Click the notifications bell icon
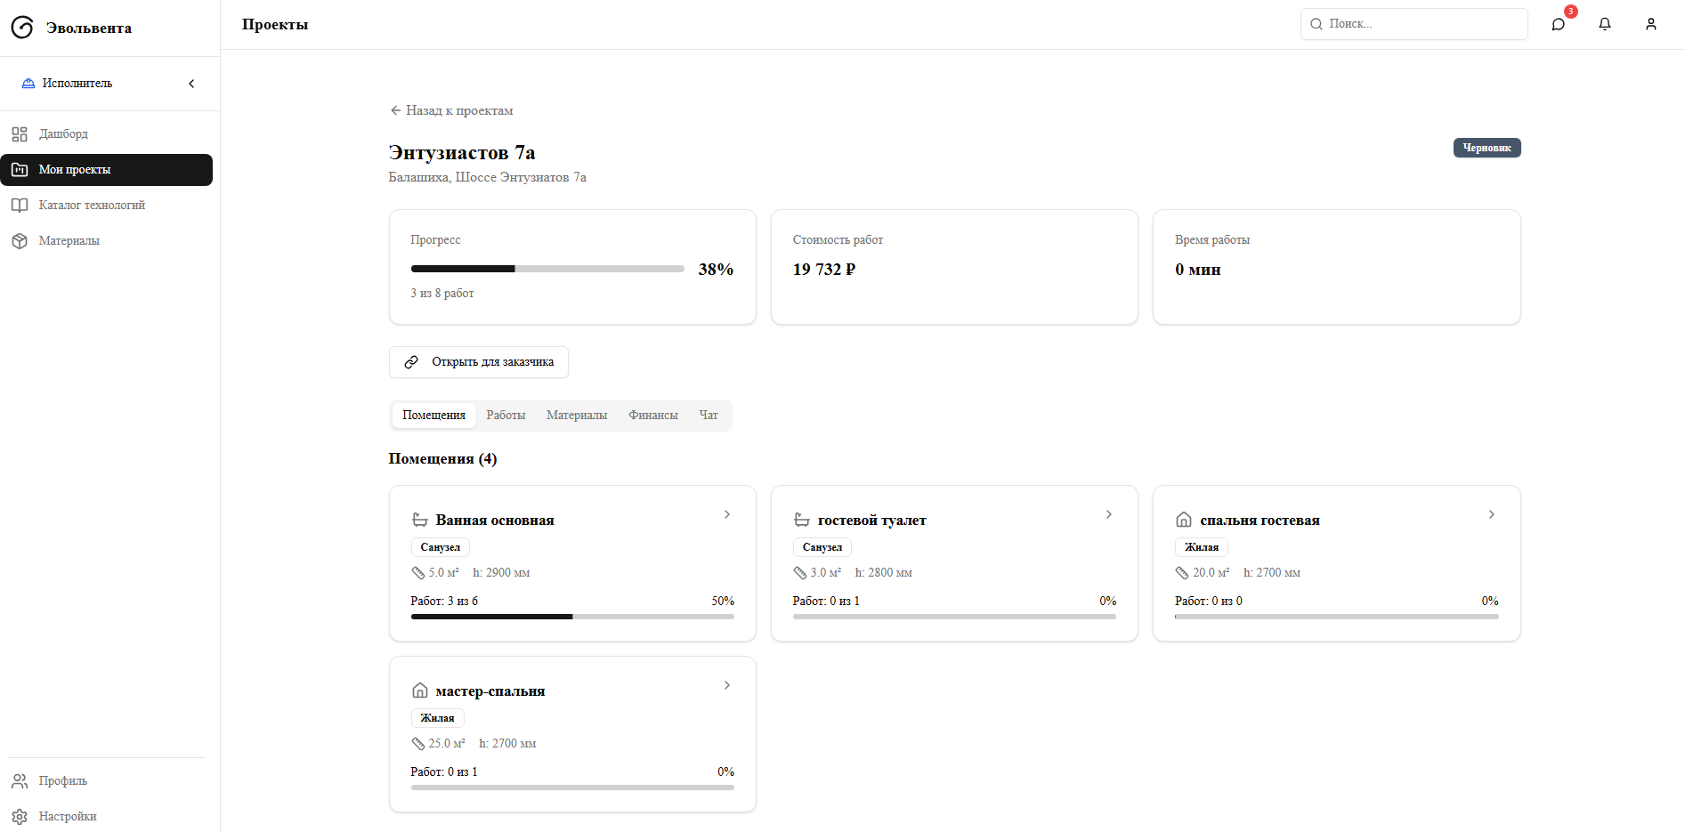Viewport: 1685px width, 832px height. point(1605,24)
